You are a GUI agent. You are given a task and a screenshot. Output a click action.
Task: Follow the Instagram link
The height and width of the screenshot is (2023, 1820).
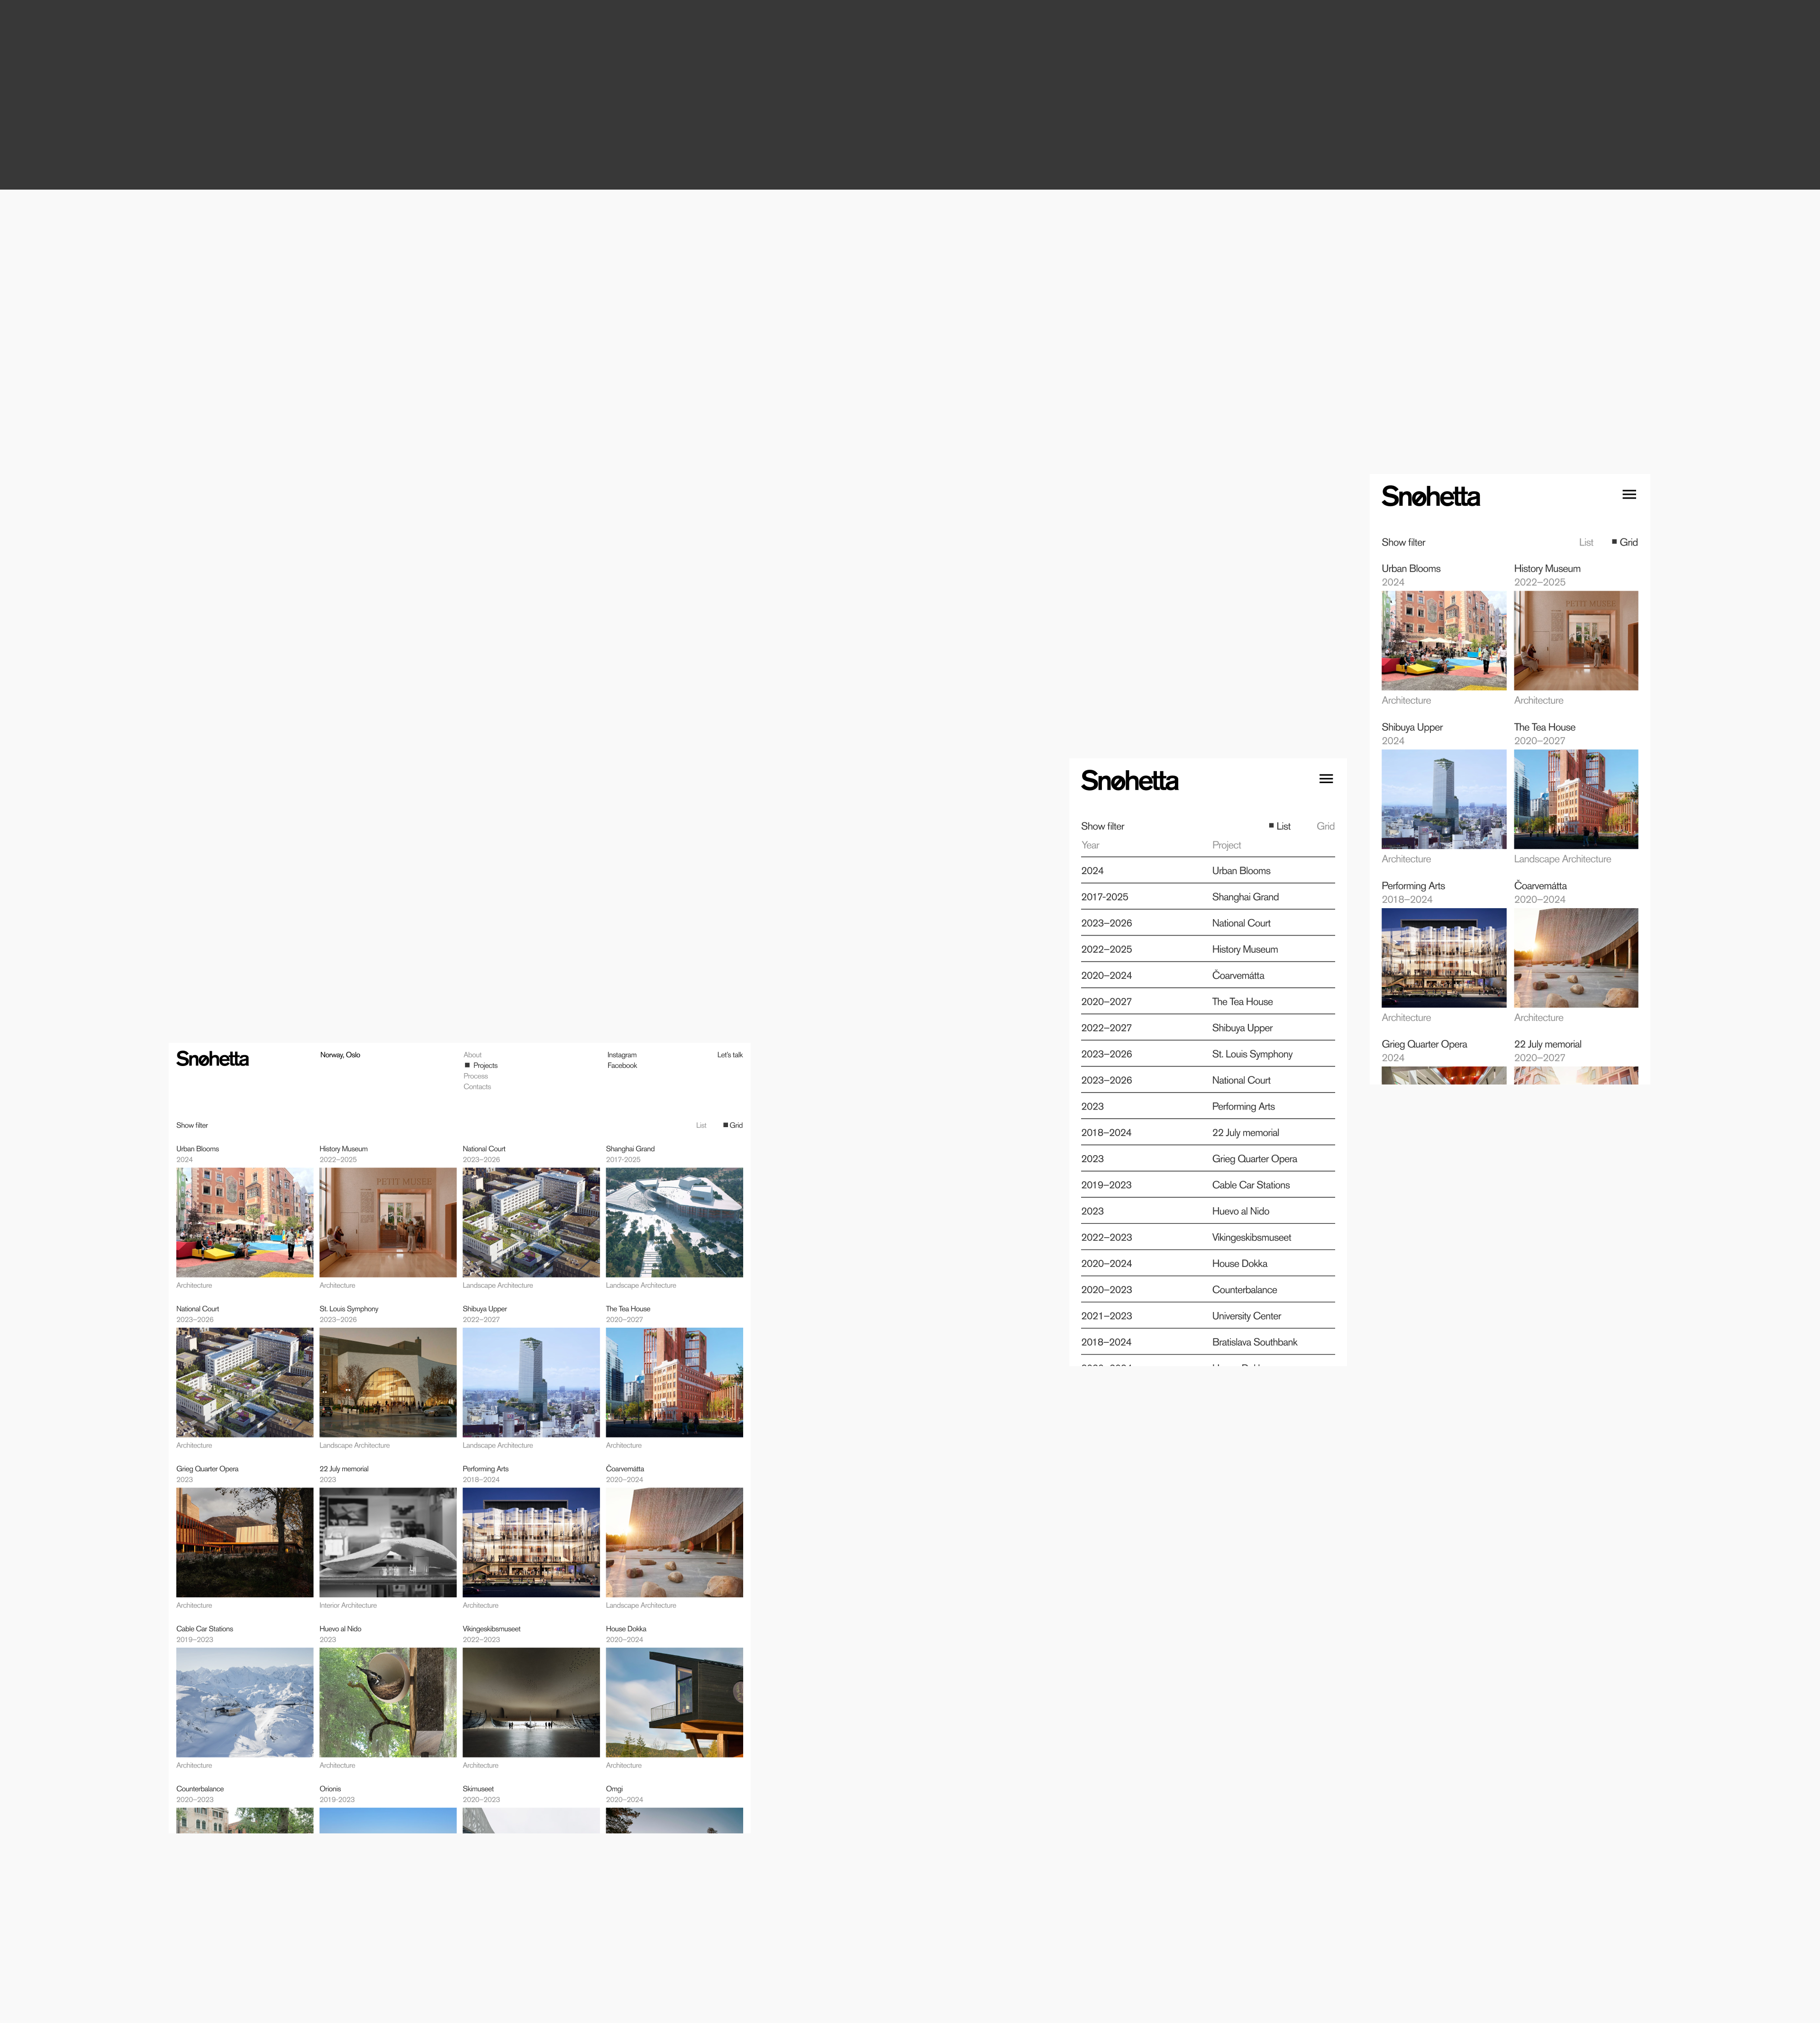pos(621,1055)
